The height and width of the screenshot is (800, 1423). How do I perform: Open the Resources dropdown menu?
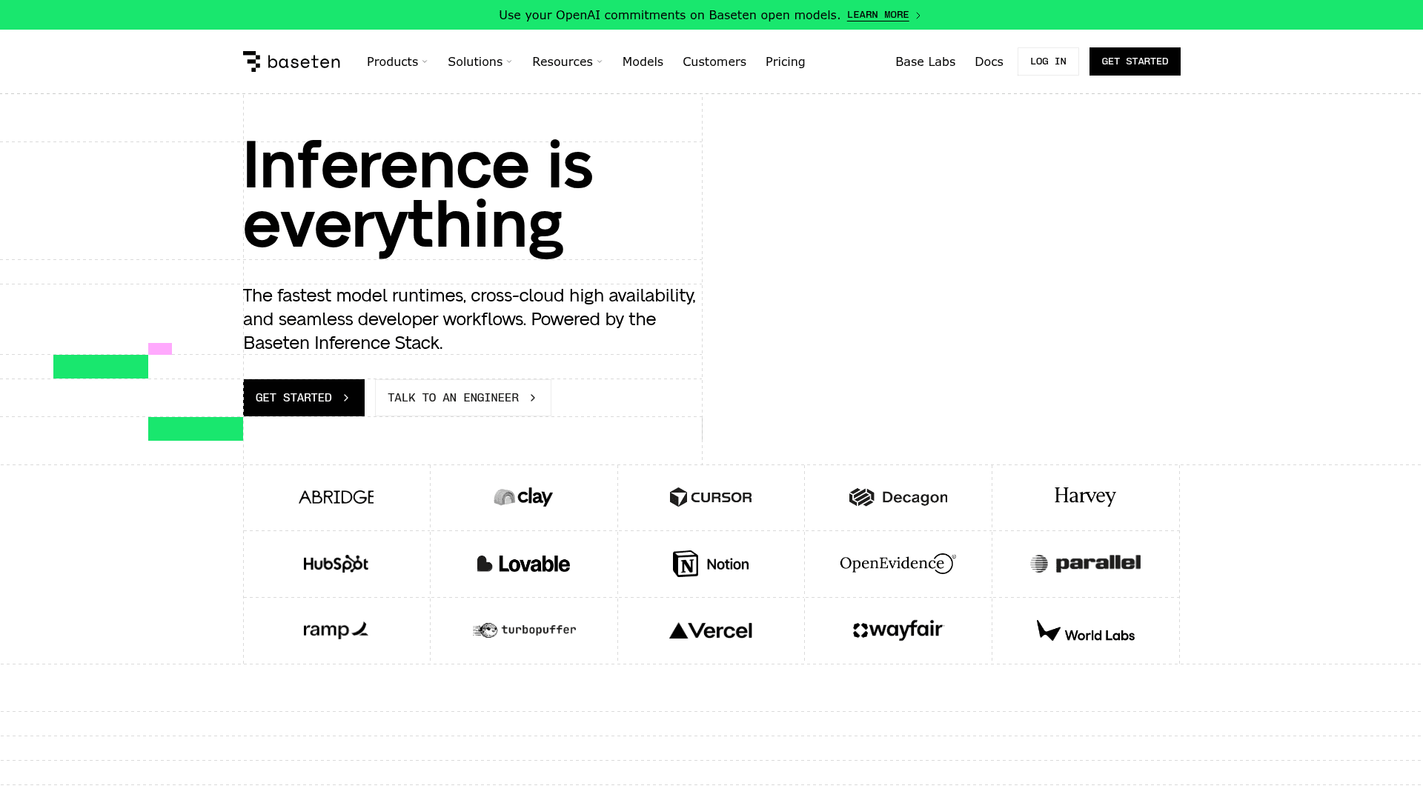click(x=568, y=61)
